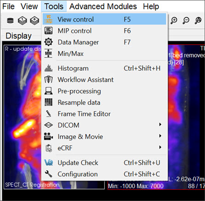Open the File menu
205x201 pixels.
[x=8, y=6]
